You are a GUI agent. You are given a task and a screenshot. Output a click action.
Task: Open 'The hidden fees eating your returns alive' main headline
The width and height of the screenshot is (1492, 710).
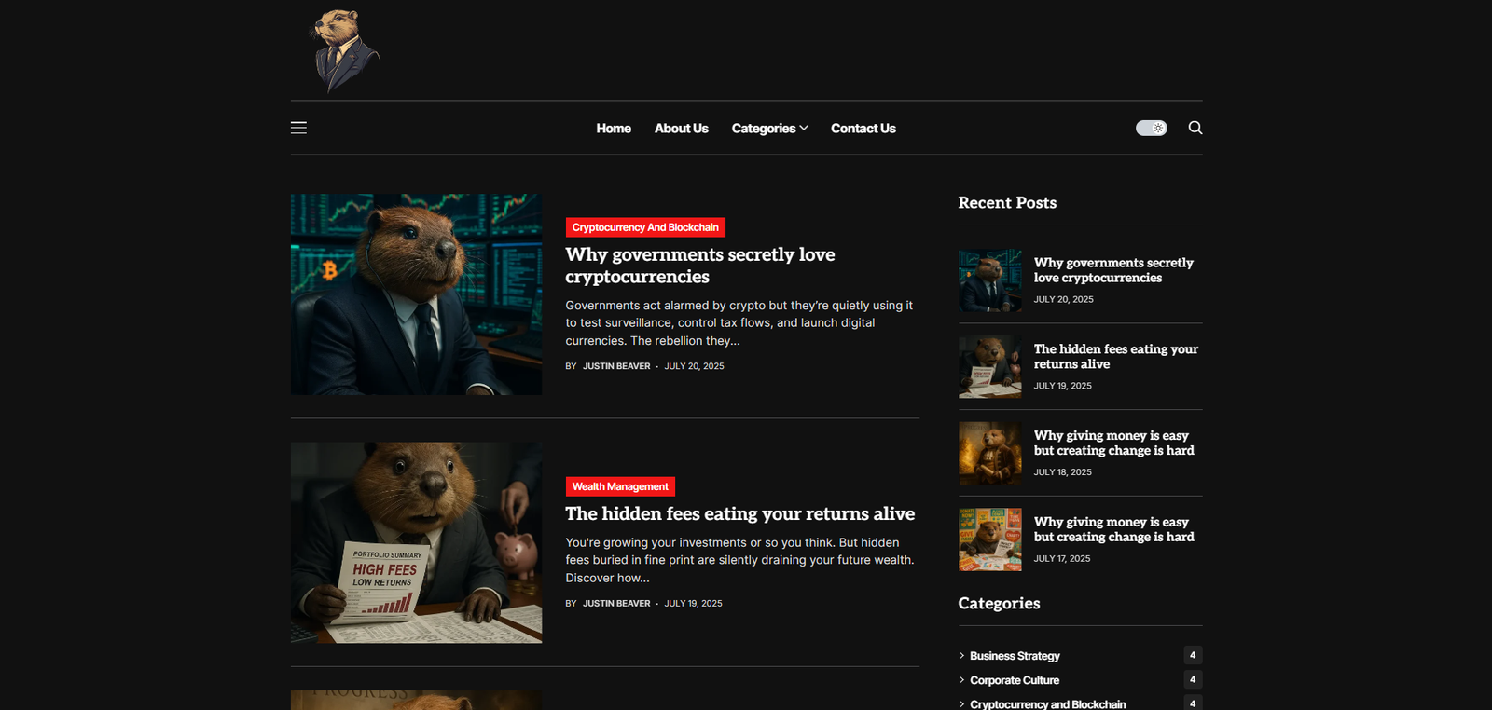point(739,513)
